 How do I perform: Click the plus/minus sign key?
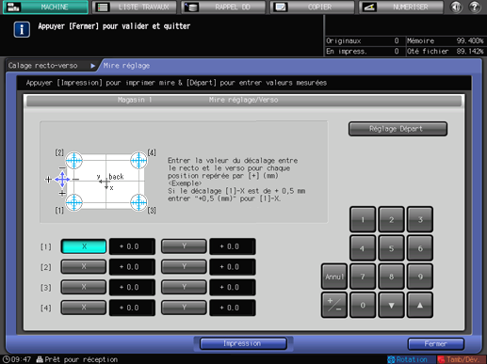click(334, 305)
